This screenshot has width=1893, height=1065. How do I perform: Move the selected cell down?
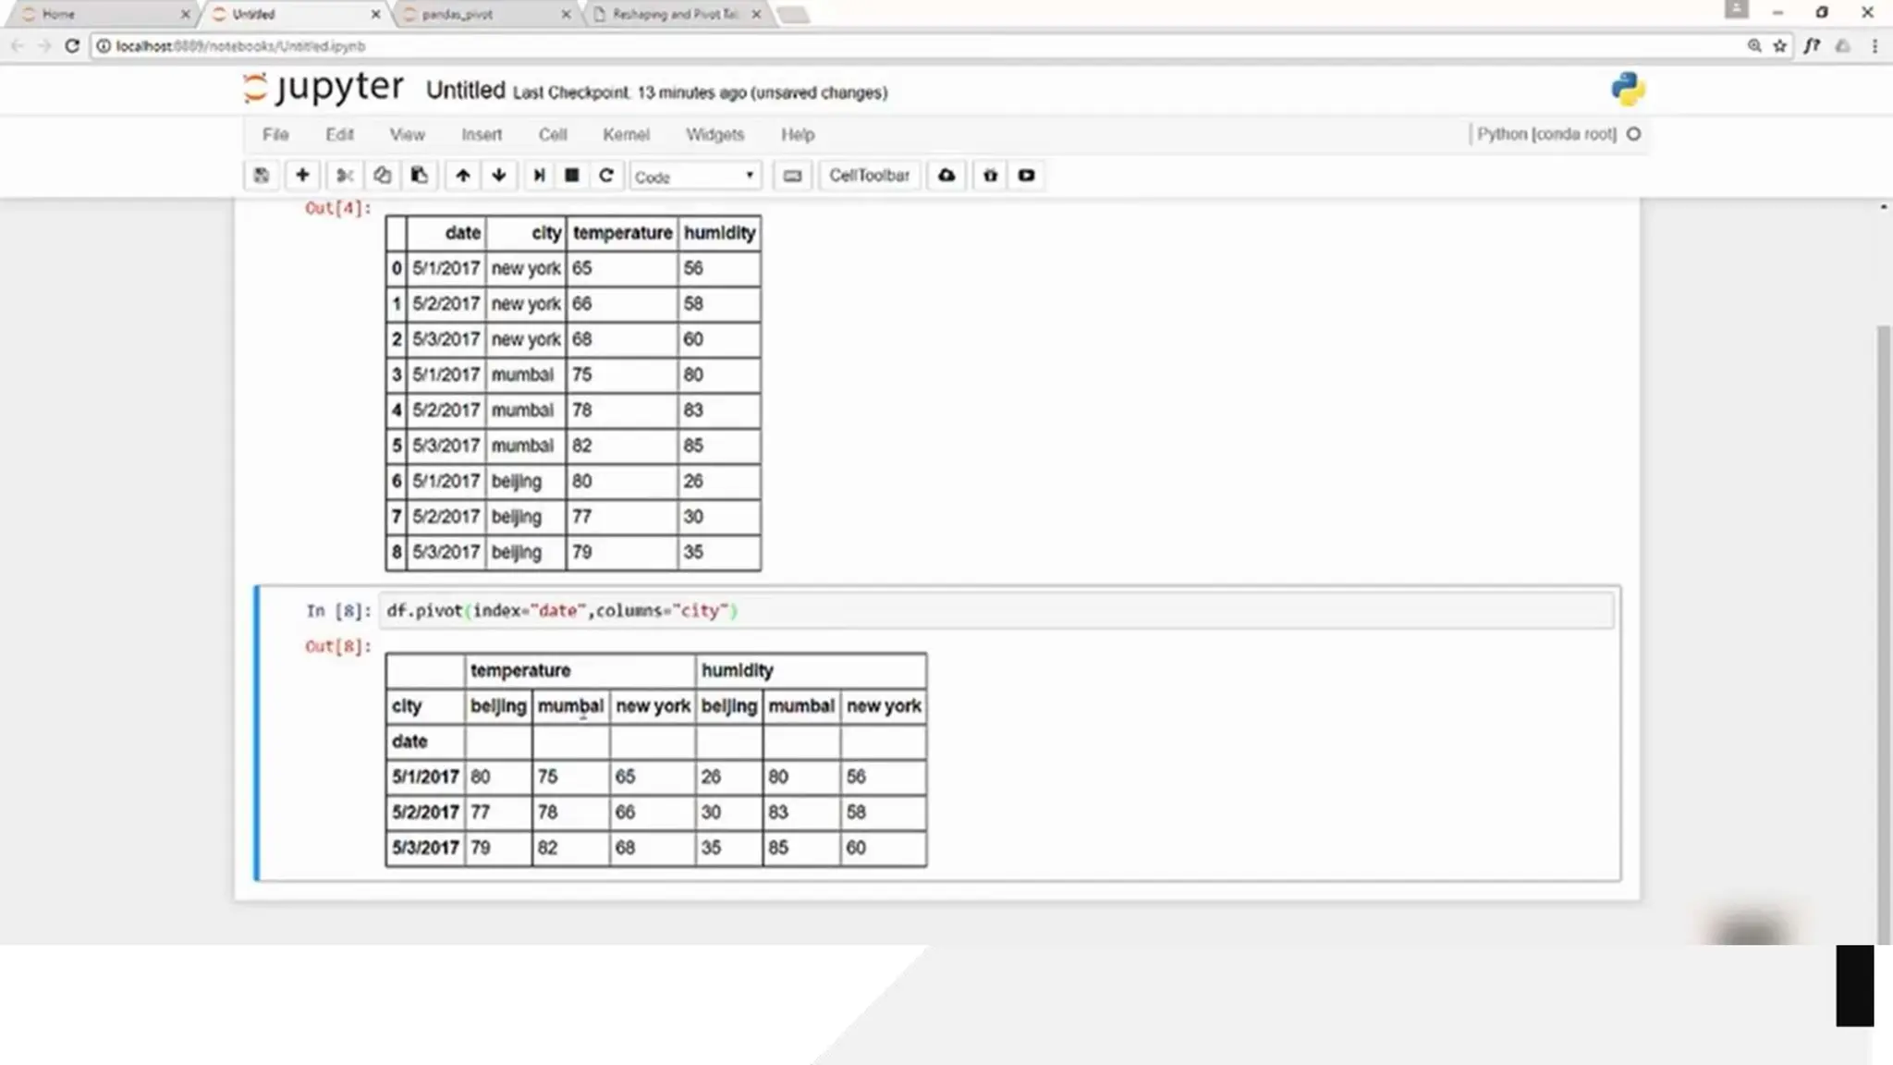499,176
